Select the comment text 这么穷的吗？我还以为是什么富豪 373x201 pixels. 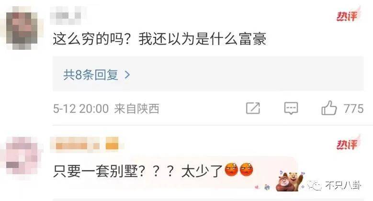[x=159, y=39]
